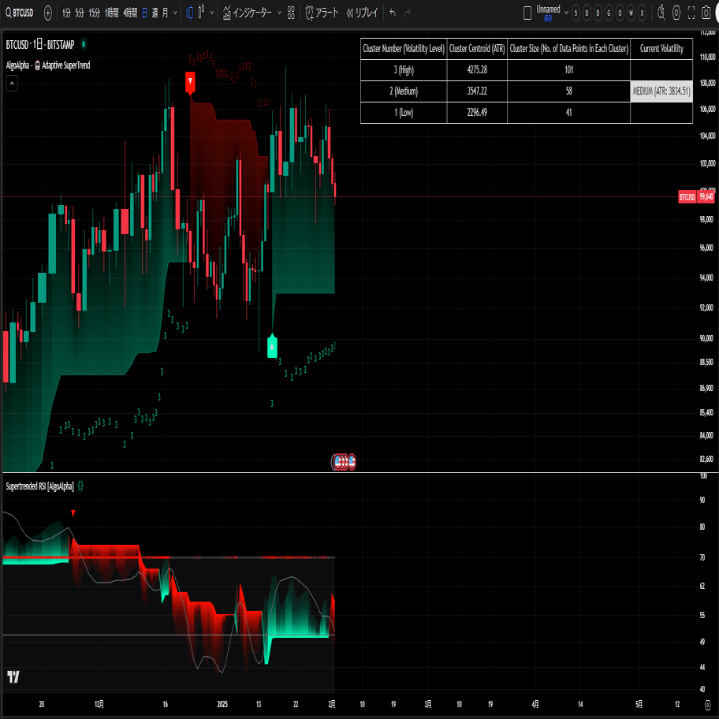Click the circled 5 toolbar button
Viewport: 719px width, 719px height.
[x=576, y=13]
